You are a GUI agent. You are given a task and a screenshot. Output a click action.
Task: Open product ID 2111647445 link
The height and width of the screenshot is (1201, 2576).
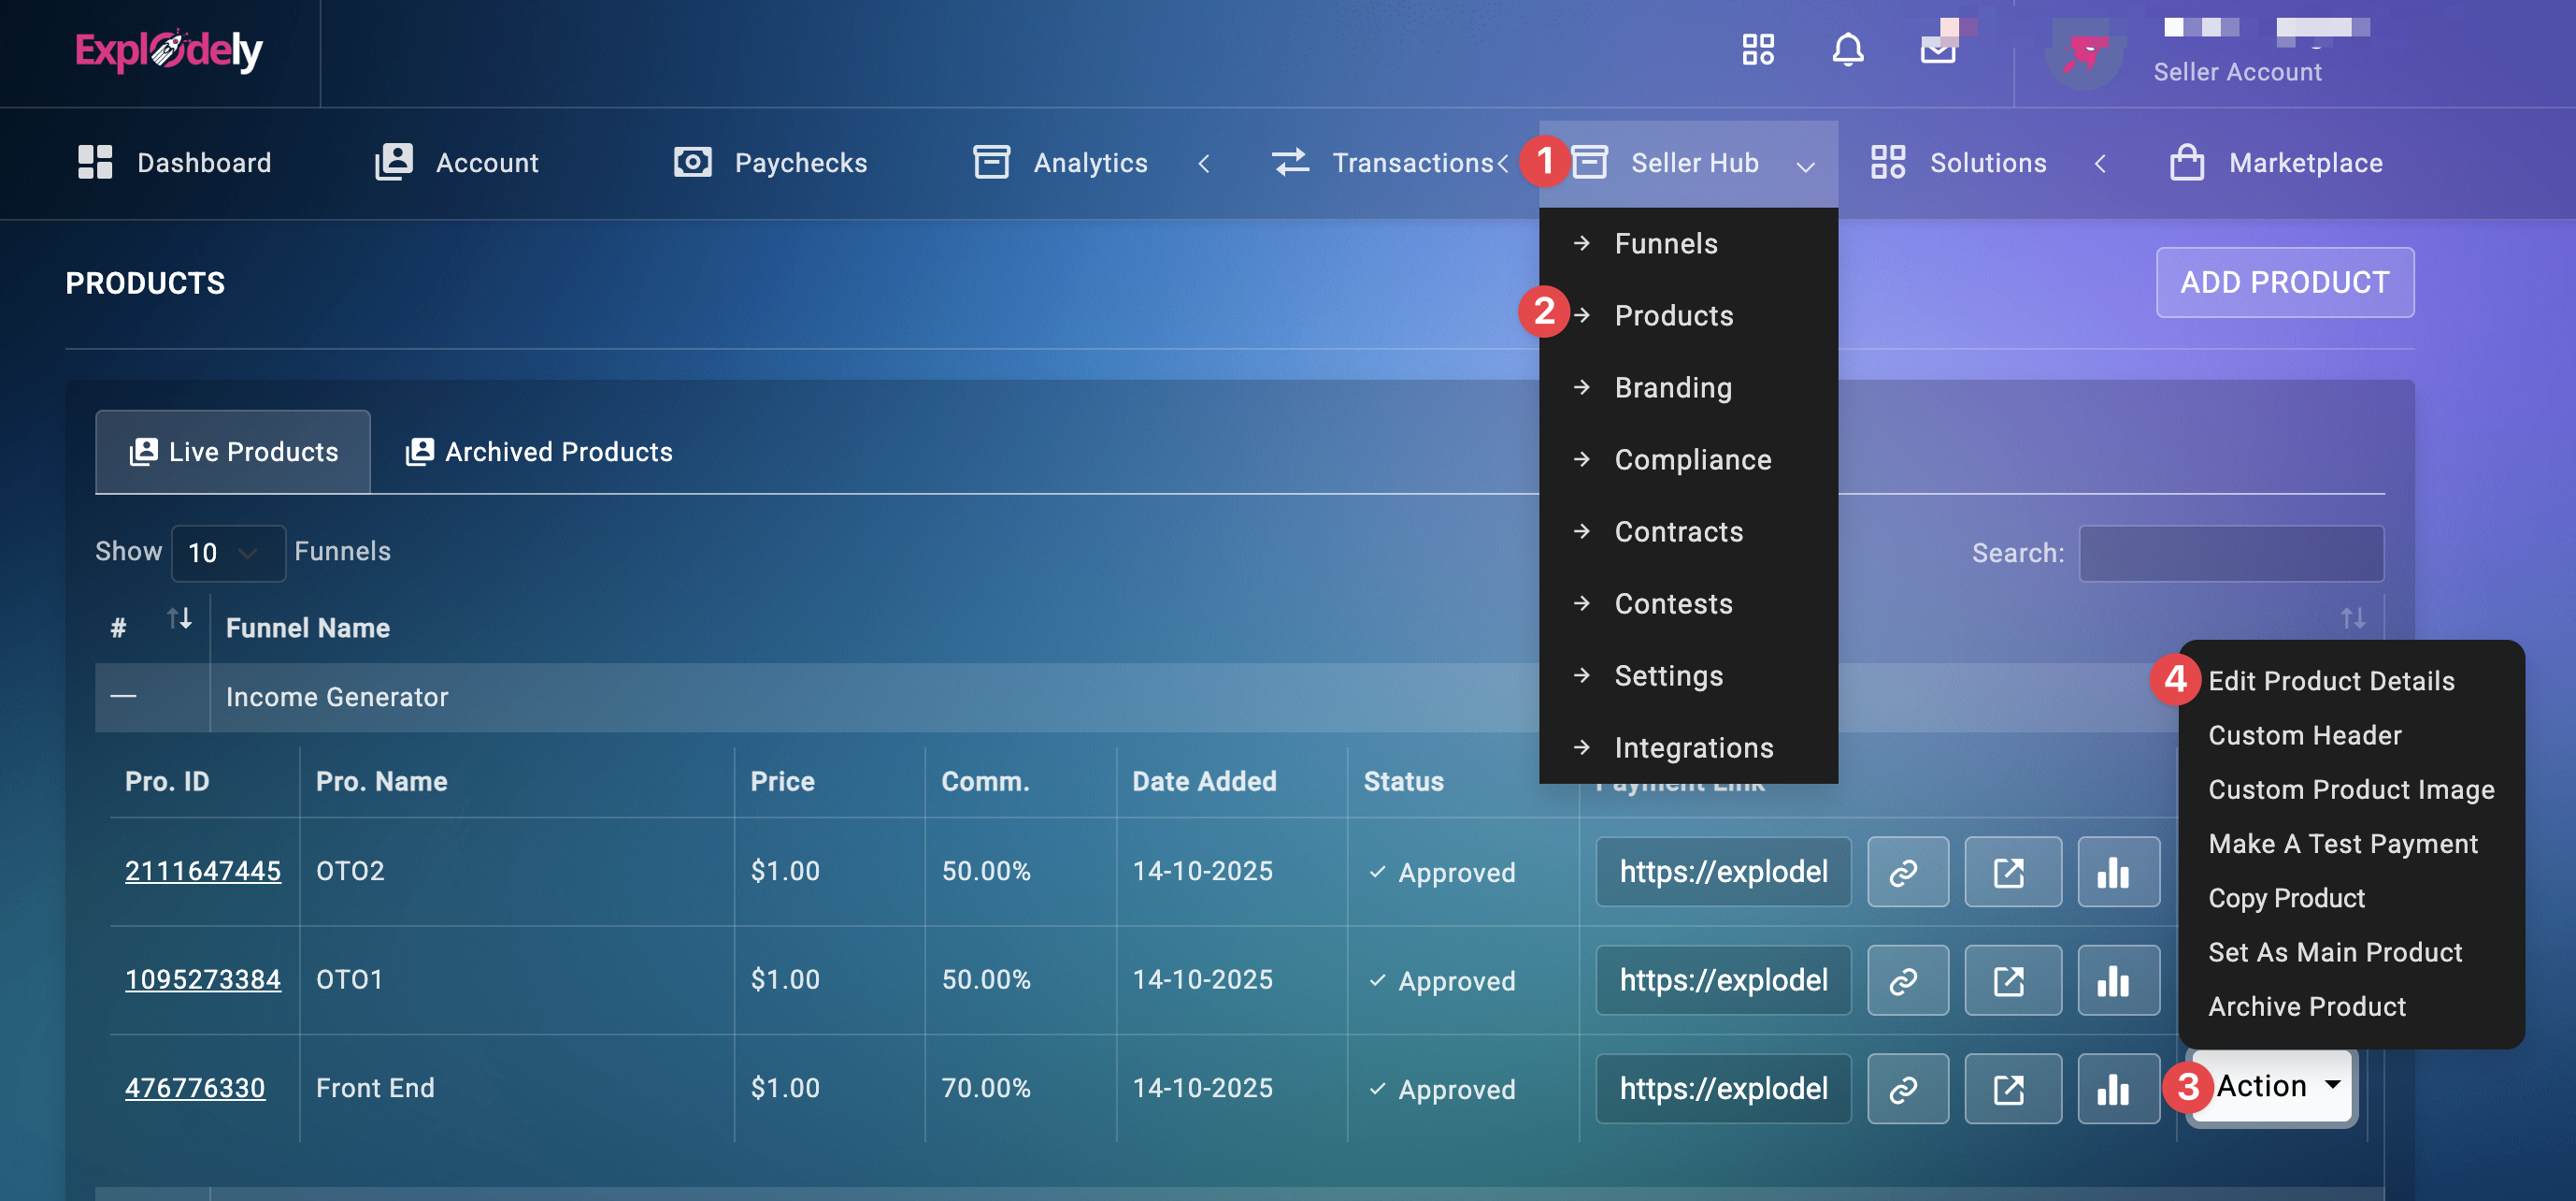pyautogui.click(x=202, y=871)
